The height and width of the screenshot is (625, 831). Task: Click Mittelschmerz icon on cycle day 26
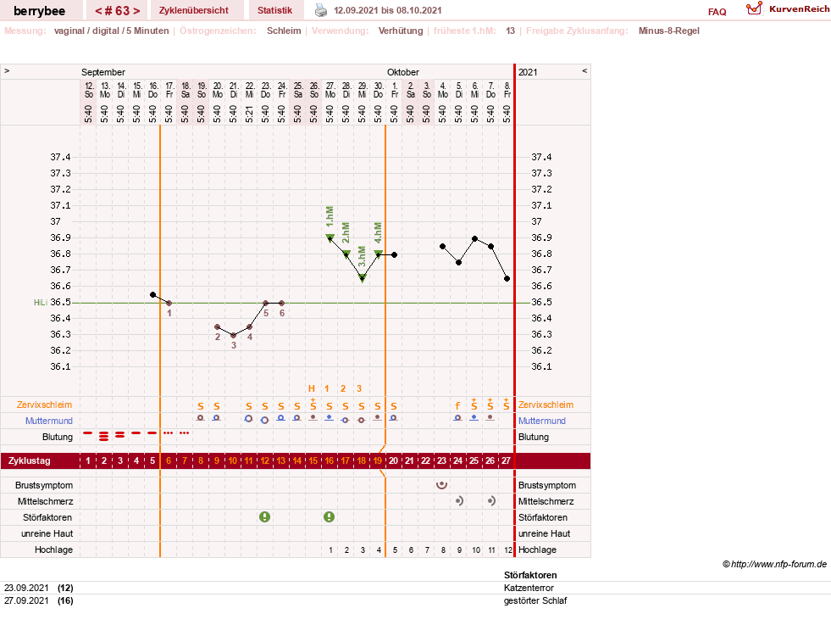pyautogui.click(x=491, y=501)
